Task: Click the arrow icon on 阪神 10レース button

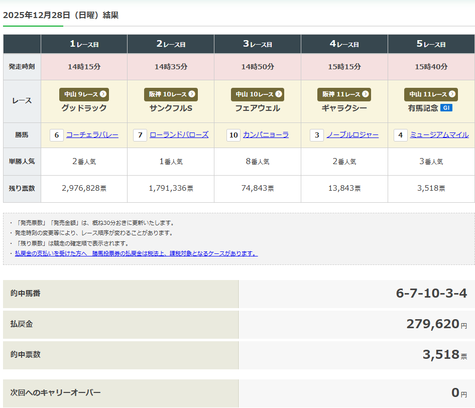Action: [192, 94]
